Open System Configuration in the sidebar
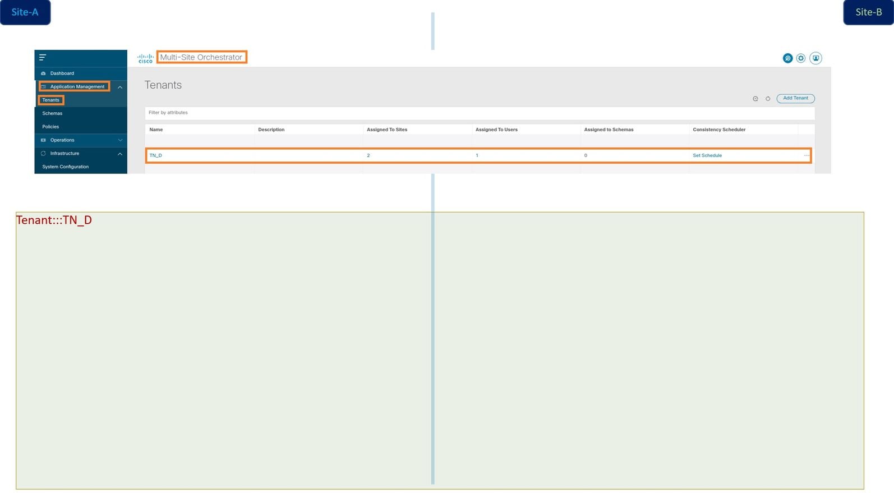 click(x=66, y=167)
